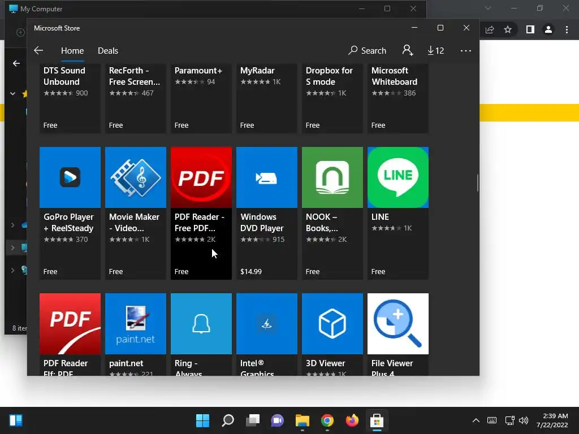Screen dimensions: 579x434
Task: Open the Movie Maker app tile icon
Action: (136, 177)
